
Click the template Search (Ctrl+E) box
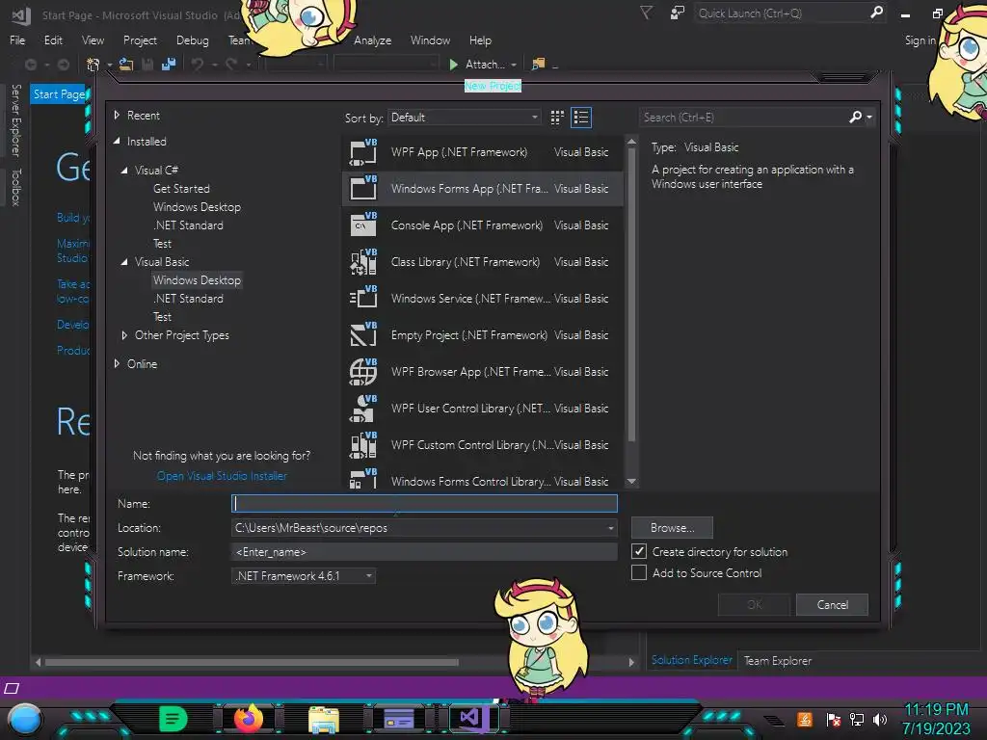click(745, 117)
